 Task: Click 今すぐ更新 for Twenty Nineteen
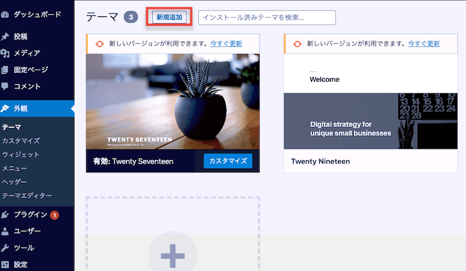424,44
